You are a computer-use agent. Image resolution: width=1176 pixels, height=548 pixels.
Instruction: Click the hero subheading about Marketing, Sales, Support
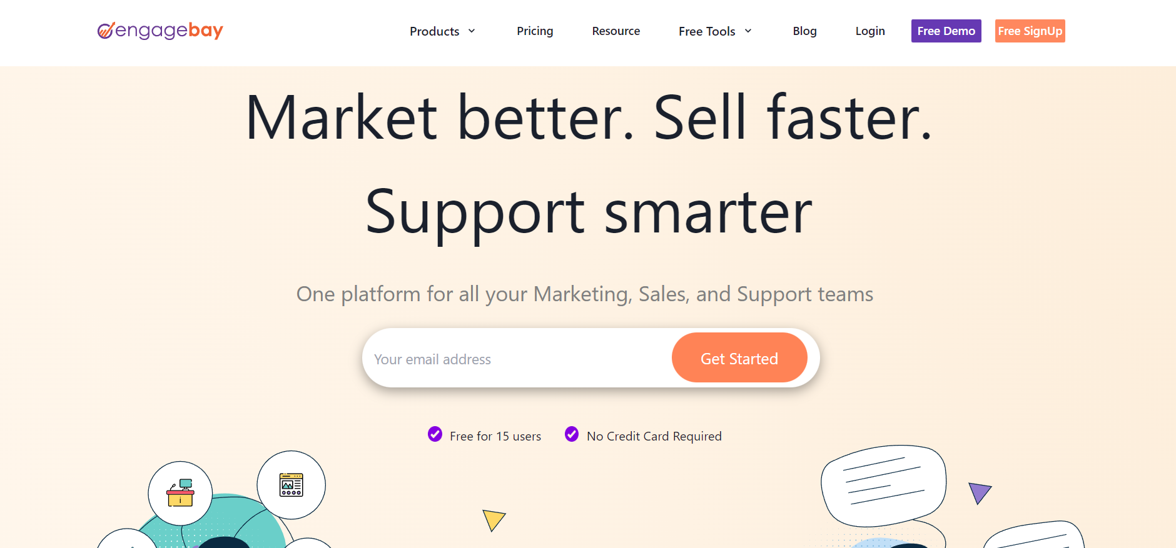(584, 294)
